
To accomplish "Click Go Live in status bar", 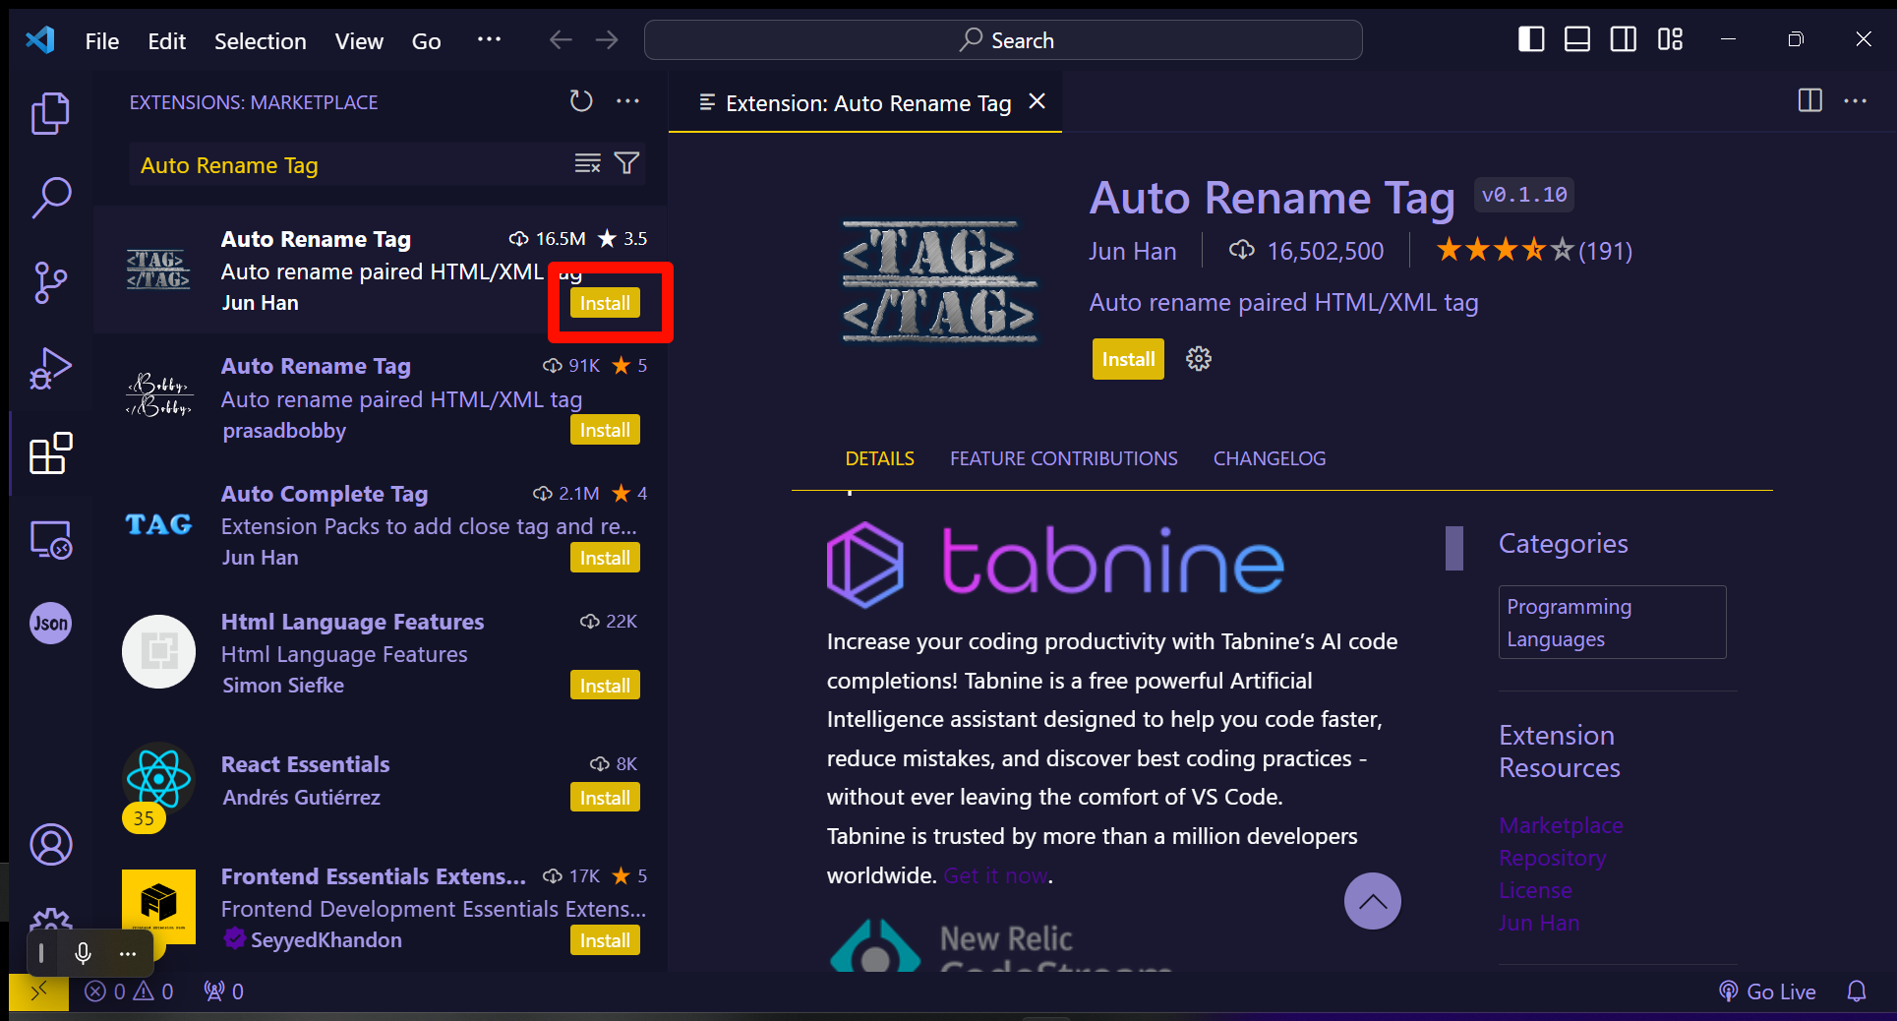I will (1767, 991).
